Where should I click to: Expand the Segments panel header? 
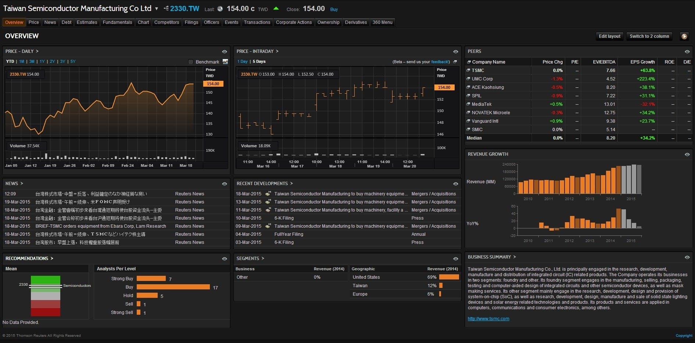tap(250, 258)
